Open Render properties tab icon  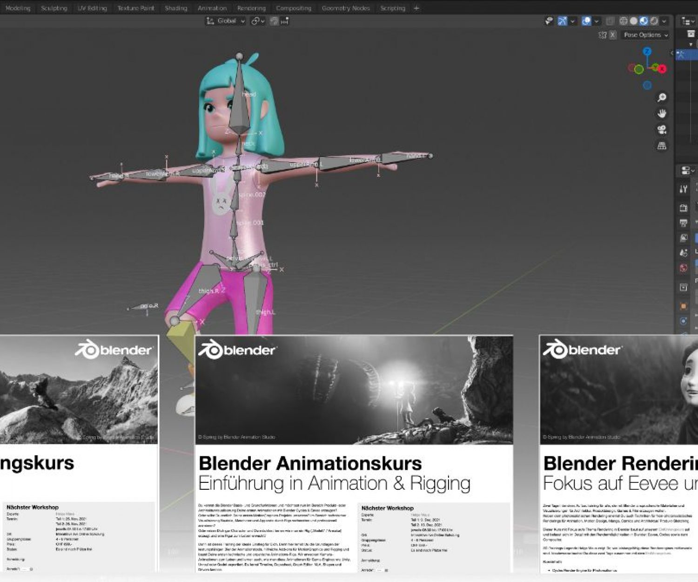tap(683, 208)
